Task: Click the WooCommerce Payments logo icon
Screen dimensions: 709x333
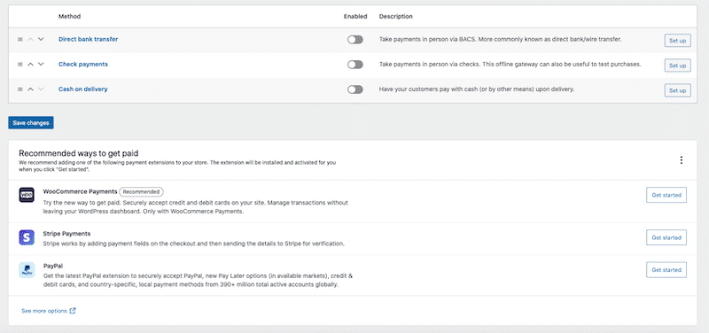Action: (x=27, y=195)
